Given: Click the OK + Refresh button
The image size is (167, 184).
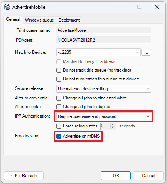Looking at the screenshot, I should [24, 176].
